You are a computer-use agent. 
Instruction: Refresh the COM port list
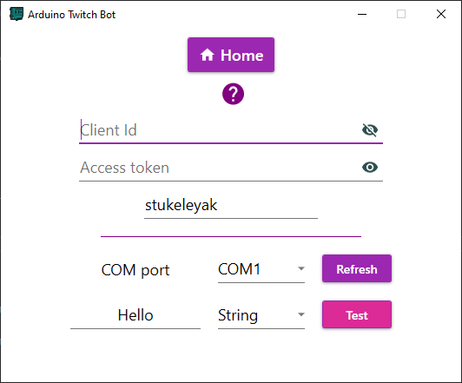(x=357, y=268)
